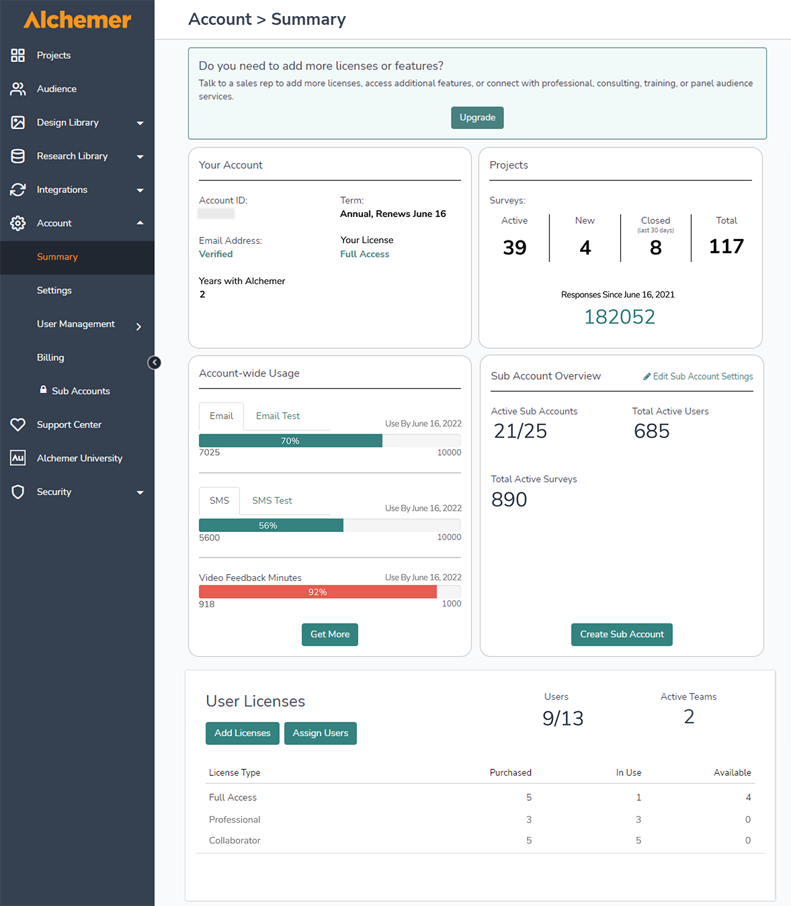The width and height of the screenshot is (791, 906).
Task: Click the Research Library database icon
Action: (x=18, y=156)
